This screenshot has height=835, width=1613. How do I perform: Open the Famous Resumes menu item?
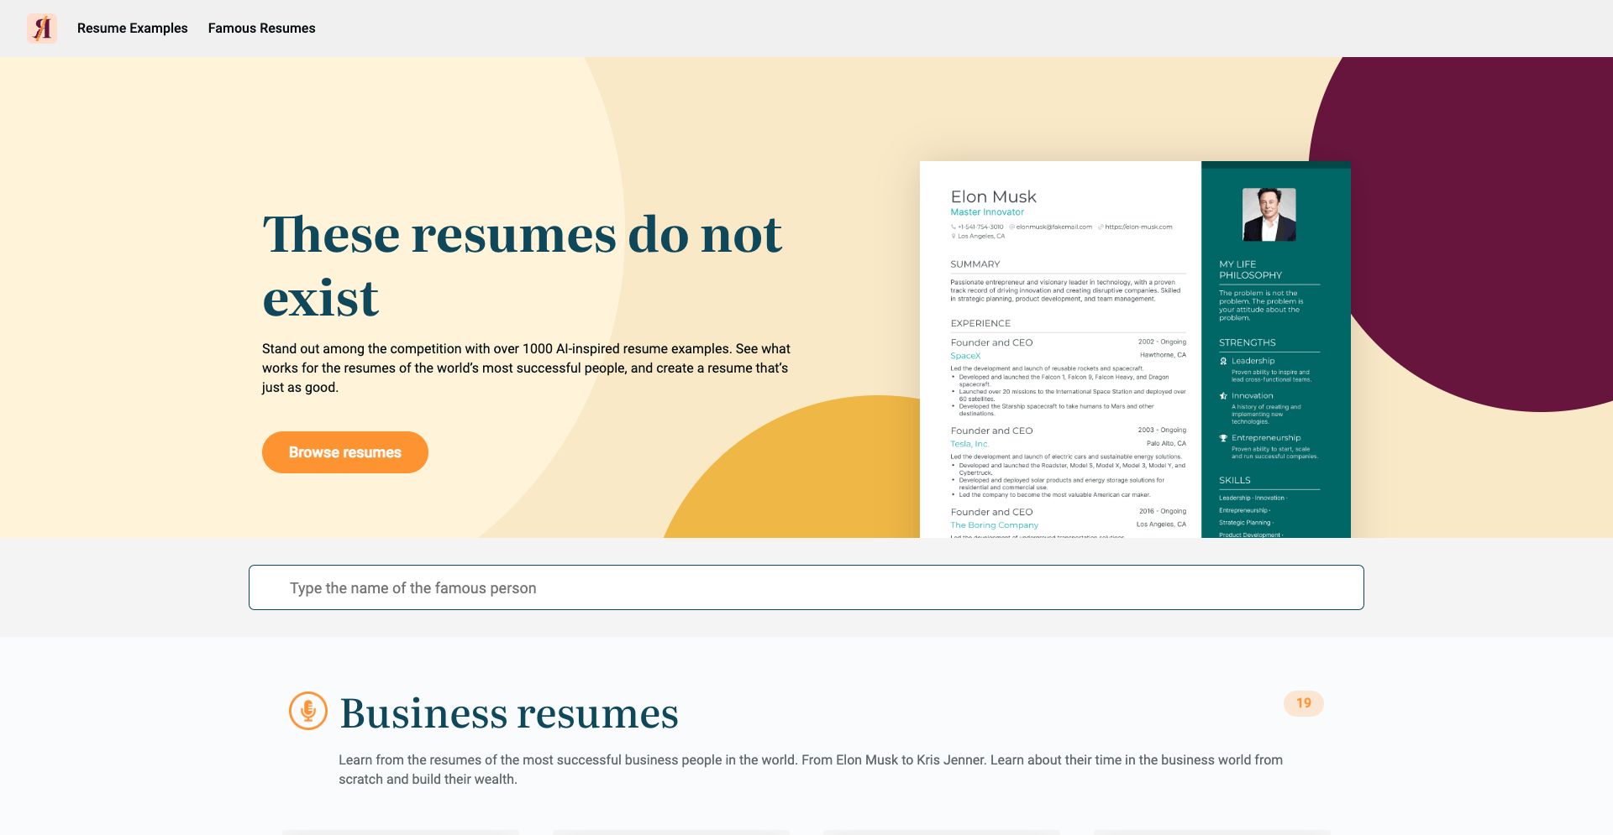(x=261, y=29)
